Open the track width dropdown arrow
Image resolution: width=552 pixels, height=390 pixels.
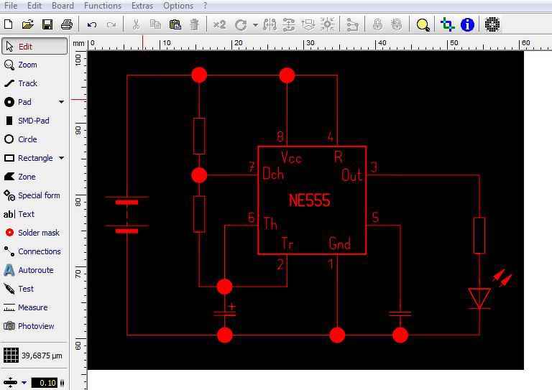[x=24, y=383]
